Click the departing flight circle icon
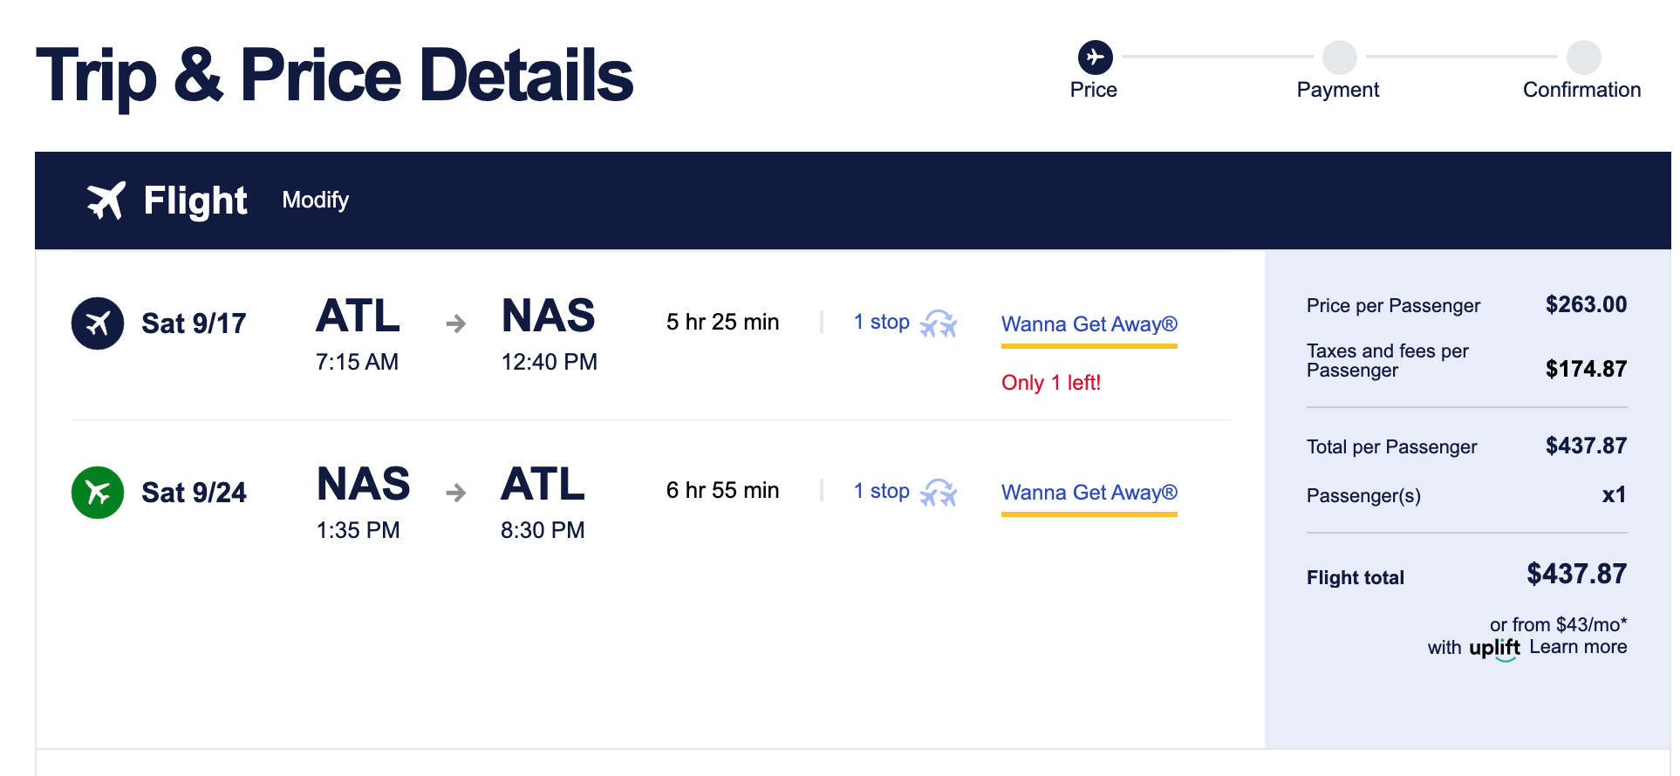Viewport: 1680px width, 776px height. pyautogui.click(x=98, y=323)
